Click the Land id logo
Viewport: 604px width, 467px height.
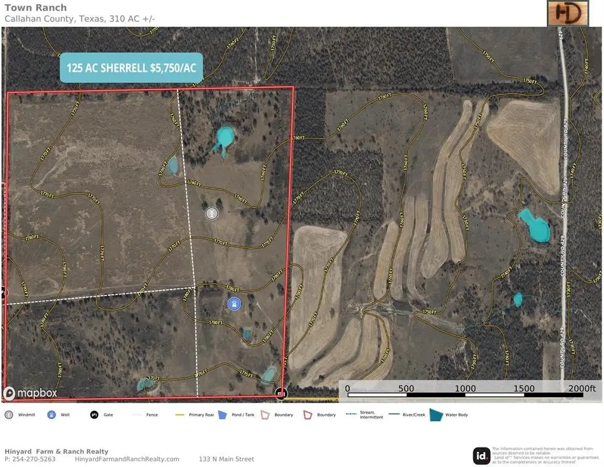[x=482, y=455]
